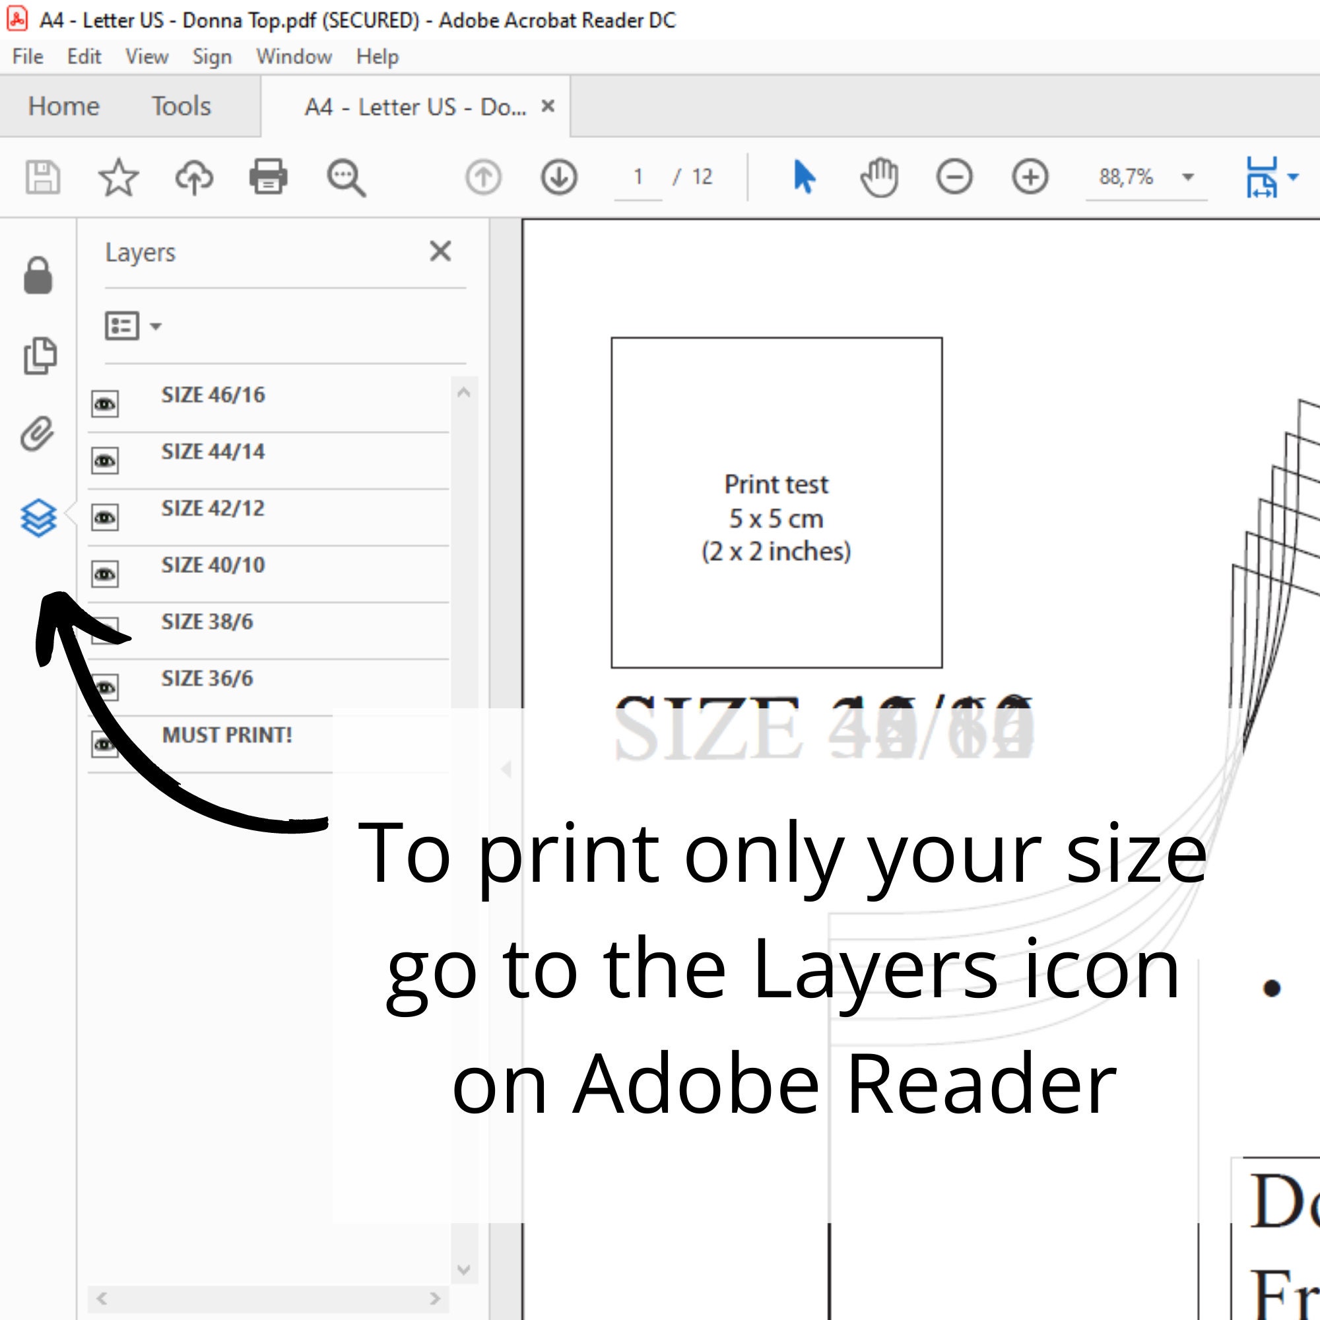The width and height of the screenshot is (1320, 1320).
Task: Bookmark file with the star icon
Action: tap(118, 177)
